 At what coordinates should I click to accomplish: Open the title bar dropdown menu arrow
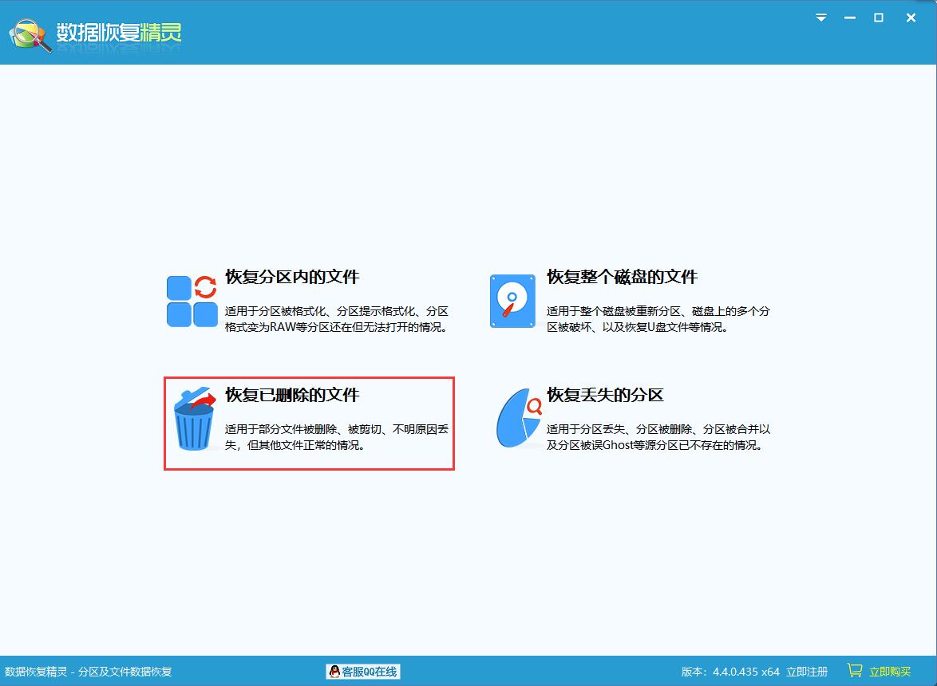pos(820,18)
